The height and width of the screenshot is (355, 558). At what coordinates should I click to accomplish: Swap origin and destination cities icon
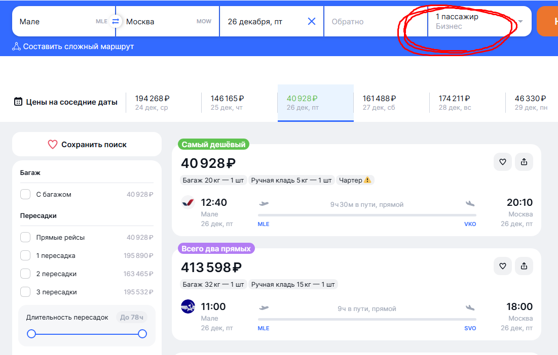pyautogui.click(x=116, y=21)
